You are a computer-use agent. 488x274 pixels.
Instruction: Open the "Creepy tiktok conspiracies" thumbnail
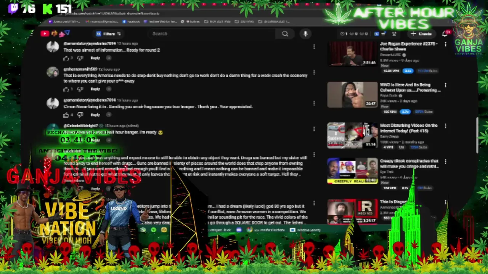(x=352, y=171)
